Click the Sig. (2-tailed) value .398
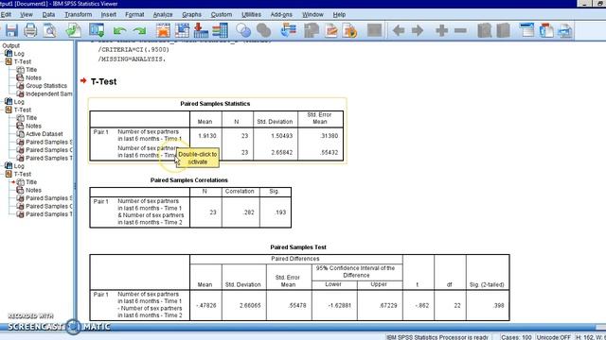This screenshot has width=606, height=340. [x=499, y=305]
